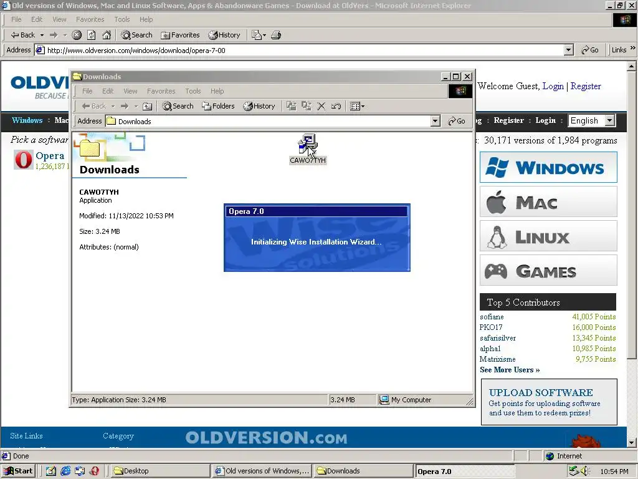Viewport: 638px width, 479px height.
Task: Click the Mail icon in Internet Explorer toolbar
Action: click(x=256, y=35)
